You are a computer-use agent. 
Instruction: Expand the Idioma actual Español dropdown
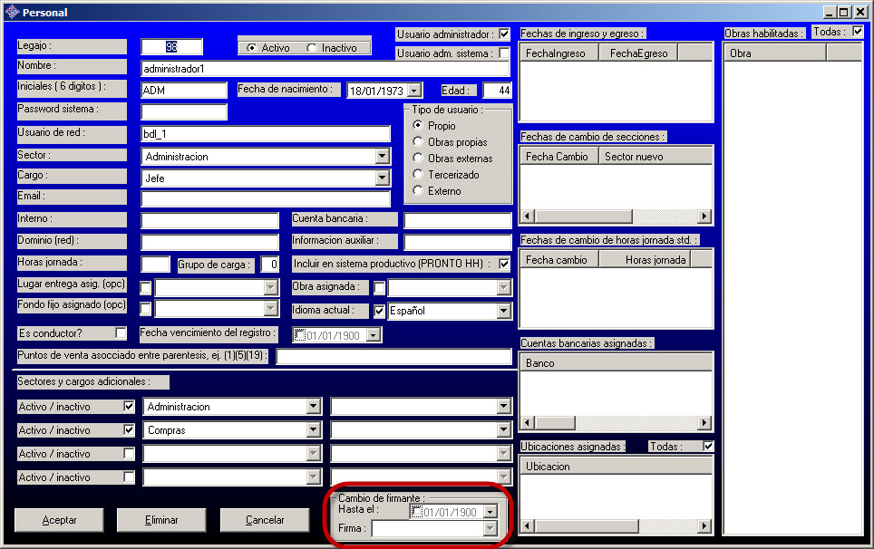coord(504,311)
